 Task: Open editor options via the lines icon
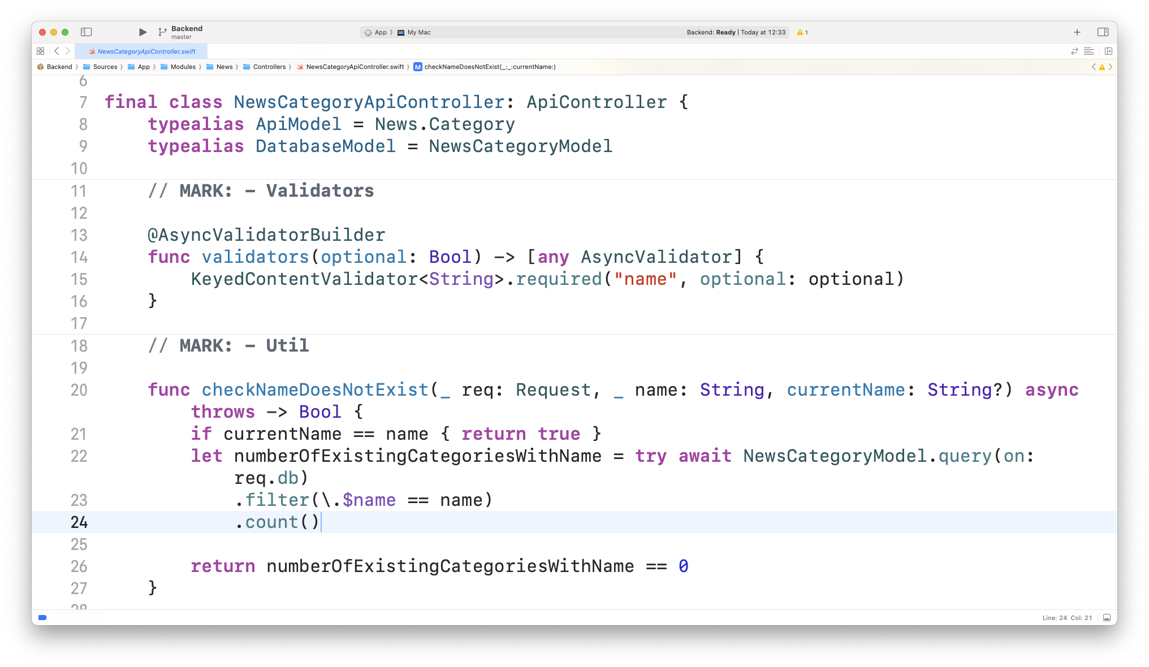click(1089, 51)
